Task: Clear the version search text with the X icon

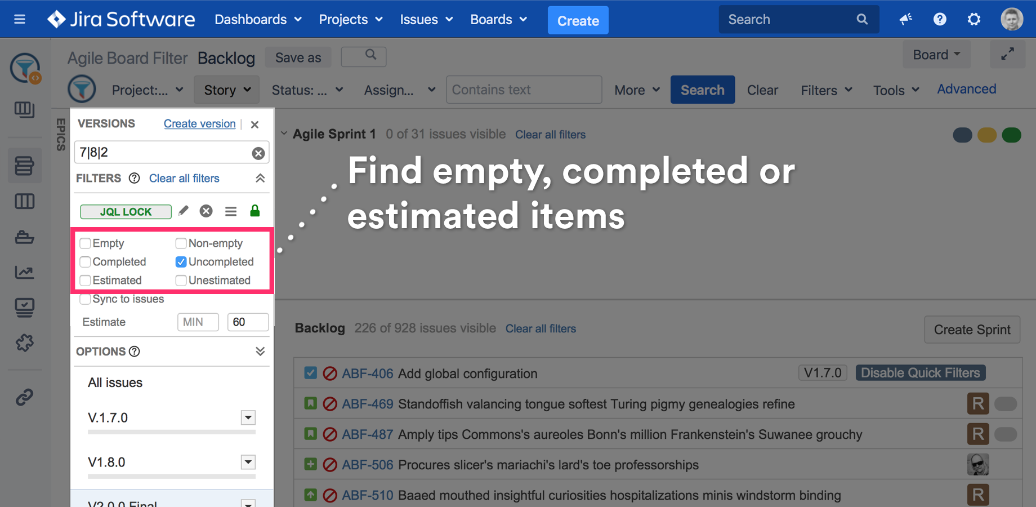Action: tap(258, 153)
